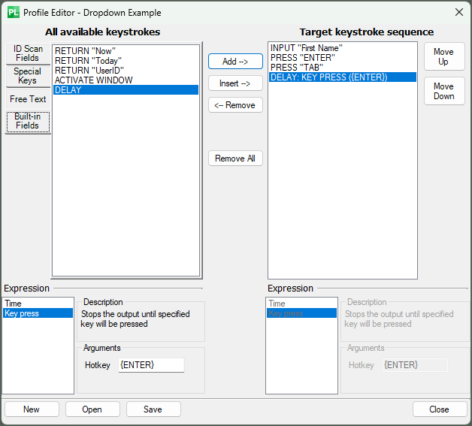The height and width of the screenshot is (426, 472).
Task: Select the Free Text tab
Action: point(28,99)
